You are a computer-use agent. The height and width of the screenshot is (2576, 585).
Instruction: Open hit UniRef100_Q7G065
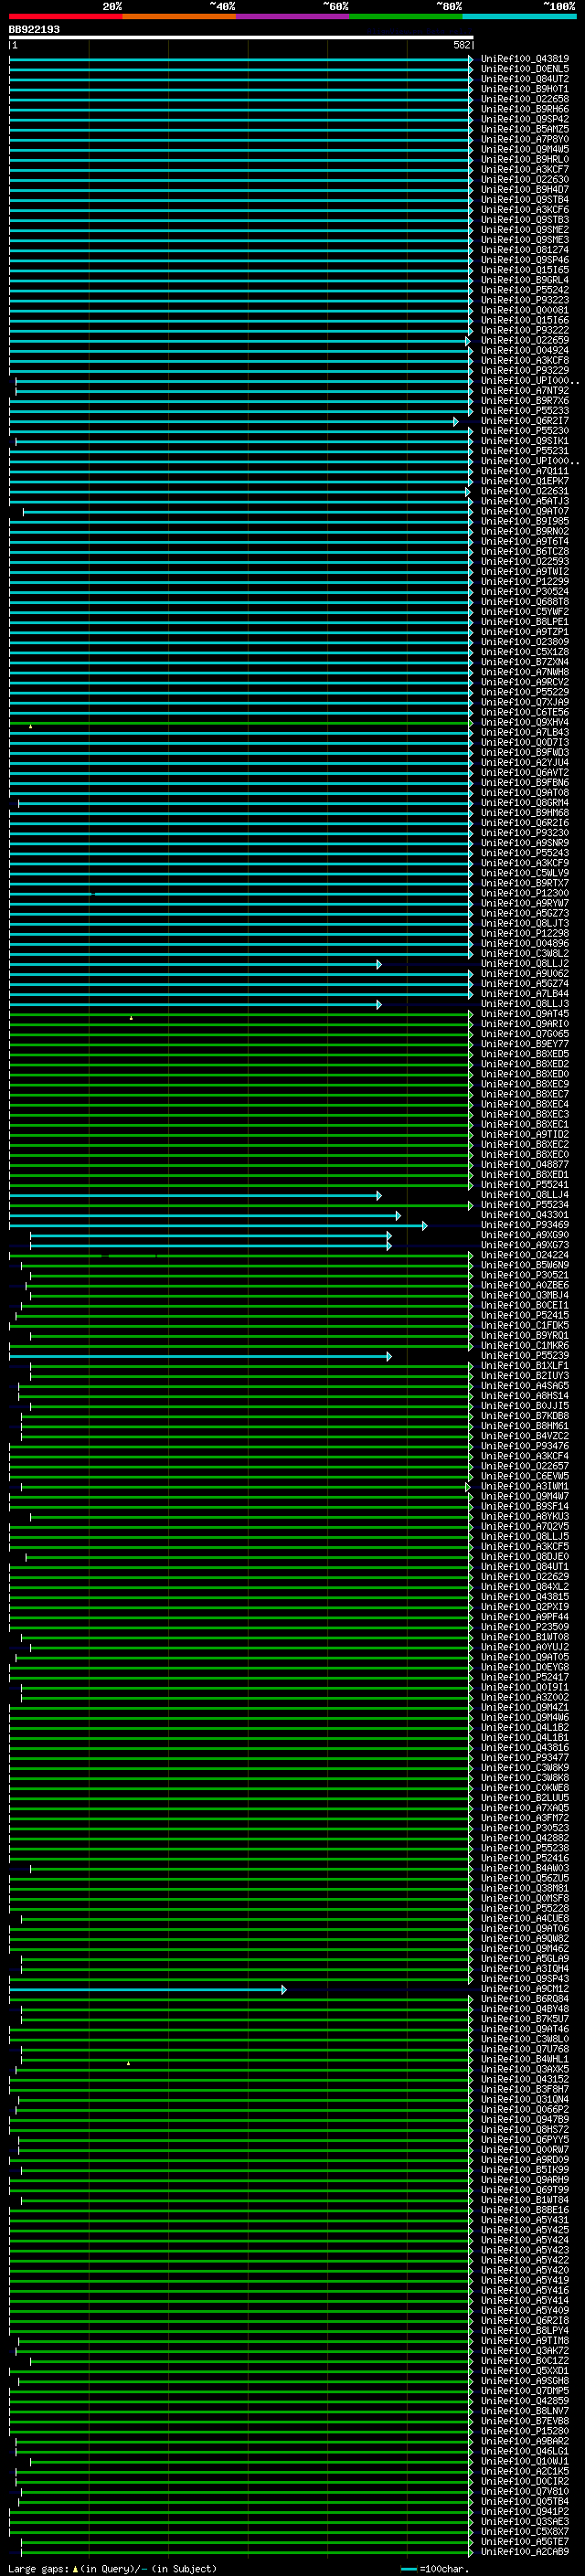coord(525,1034)
